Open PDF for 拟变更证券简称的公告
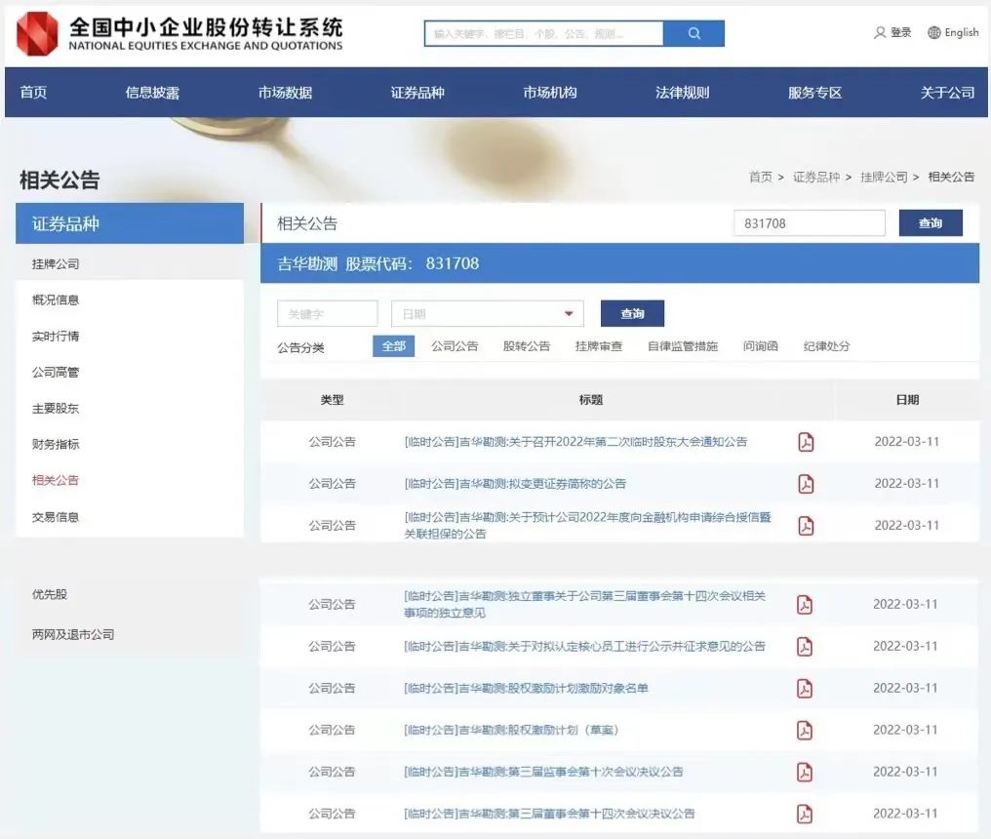This screenshot has width=991, height=839. point(806,484)
